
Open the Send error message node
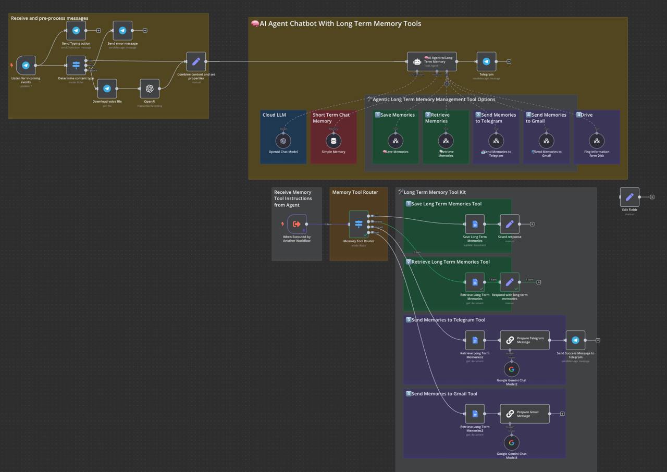point(122,31)
